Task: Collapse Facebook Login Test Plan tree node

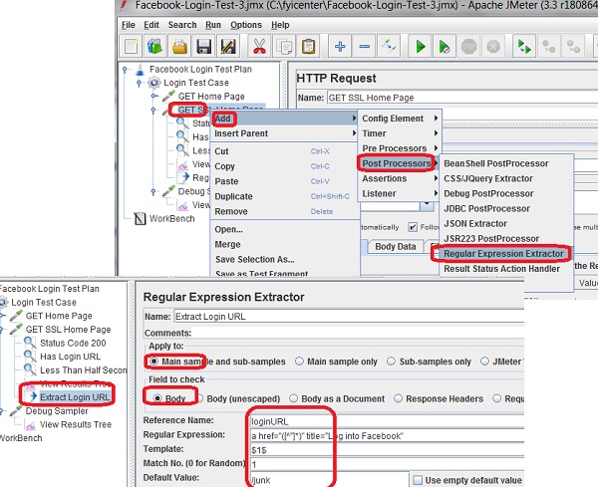Action: pos(125,70)
